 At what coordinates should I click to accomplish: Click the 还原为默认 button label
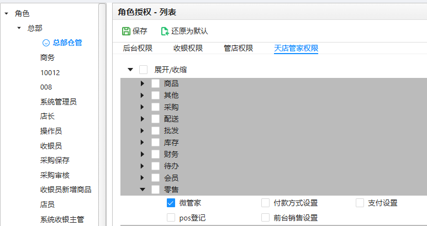pos(189,31)
